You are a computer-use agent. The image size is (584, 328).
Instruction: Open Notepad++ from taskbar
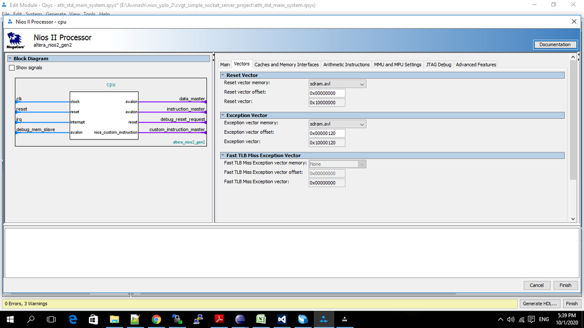tap(135, 319)
